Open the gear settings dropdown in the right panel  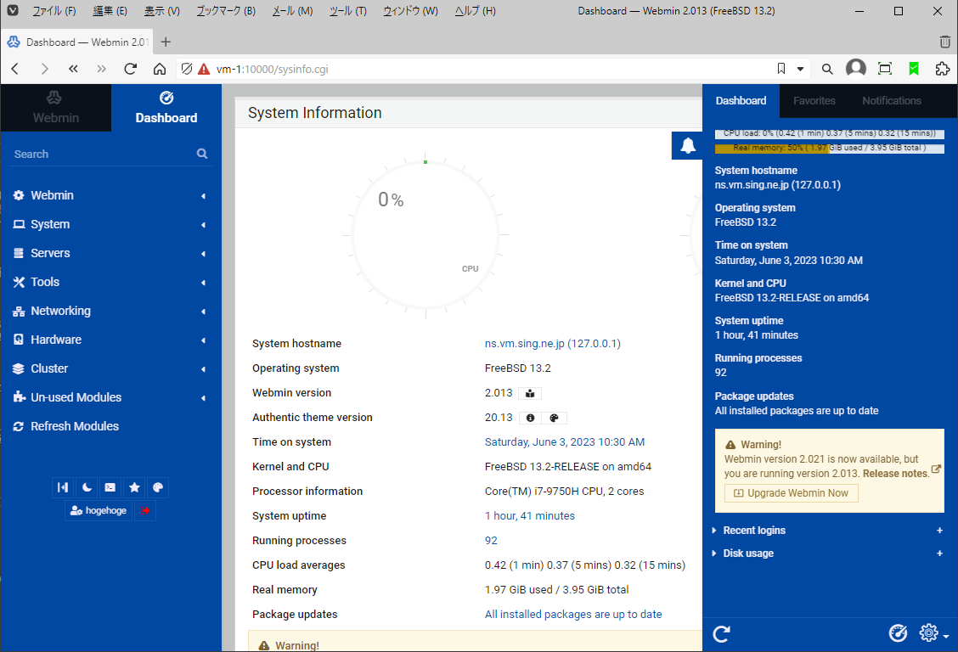click(933, 633)
